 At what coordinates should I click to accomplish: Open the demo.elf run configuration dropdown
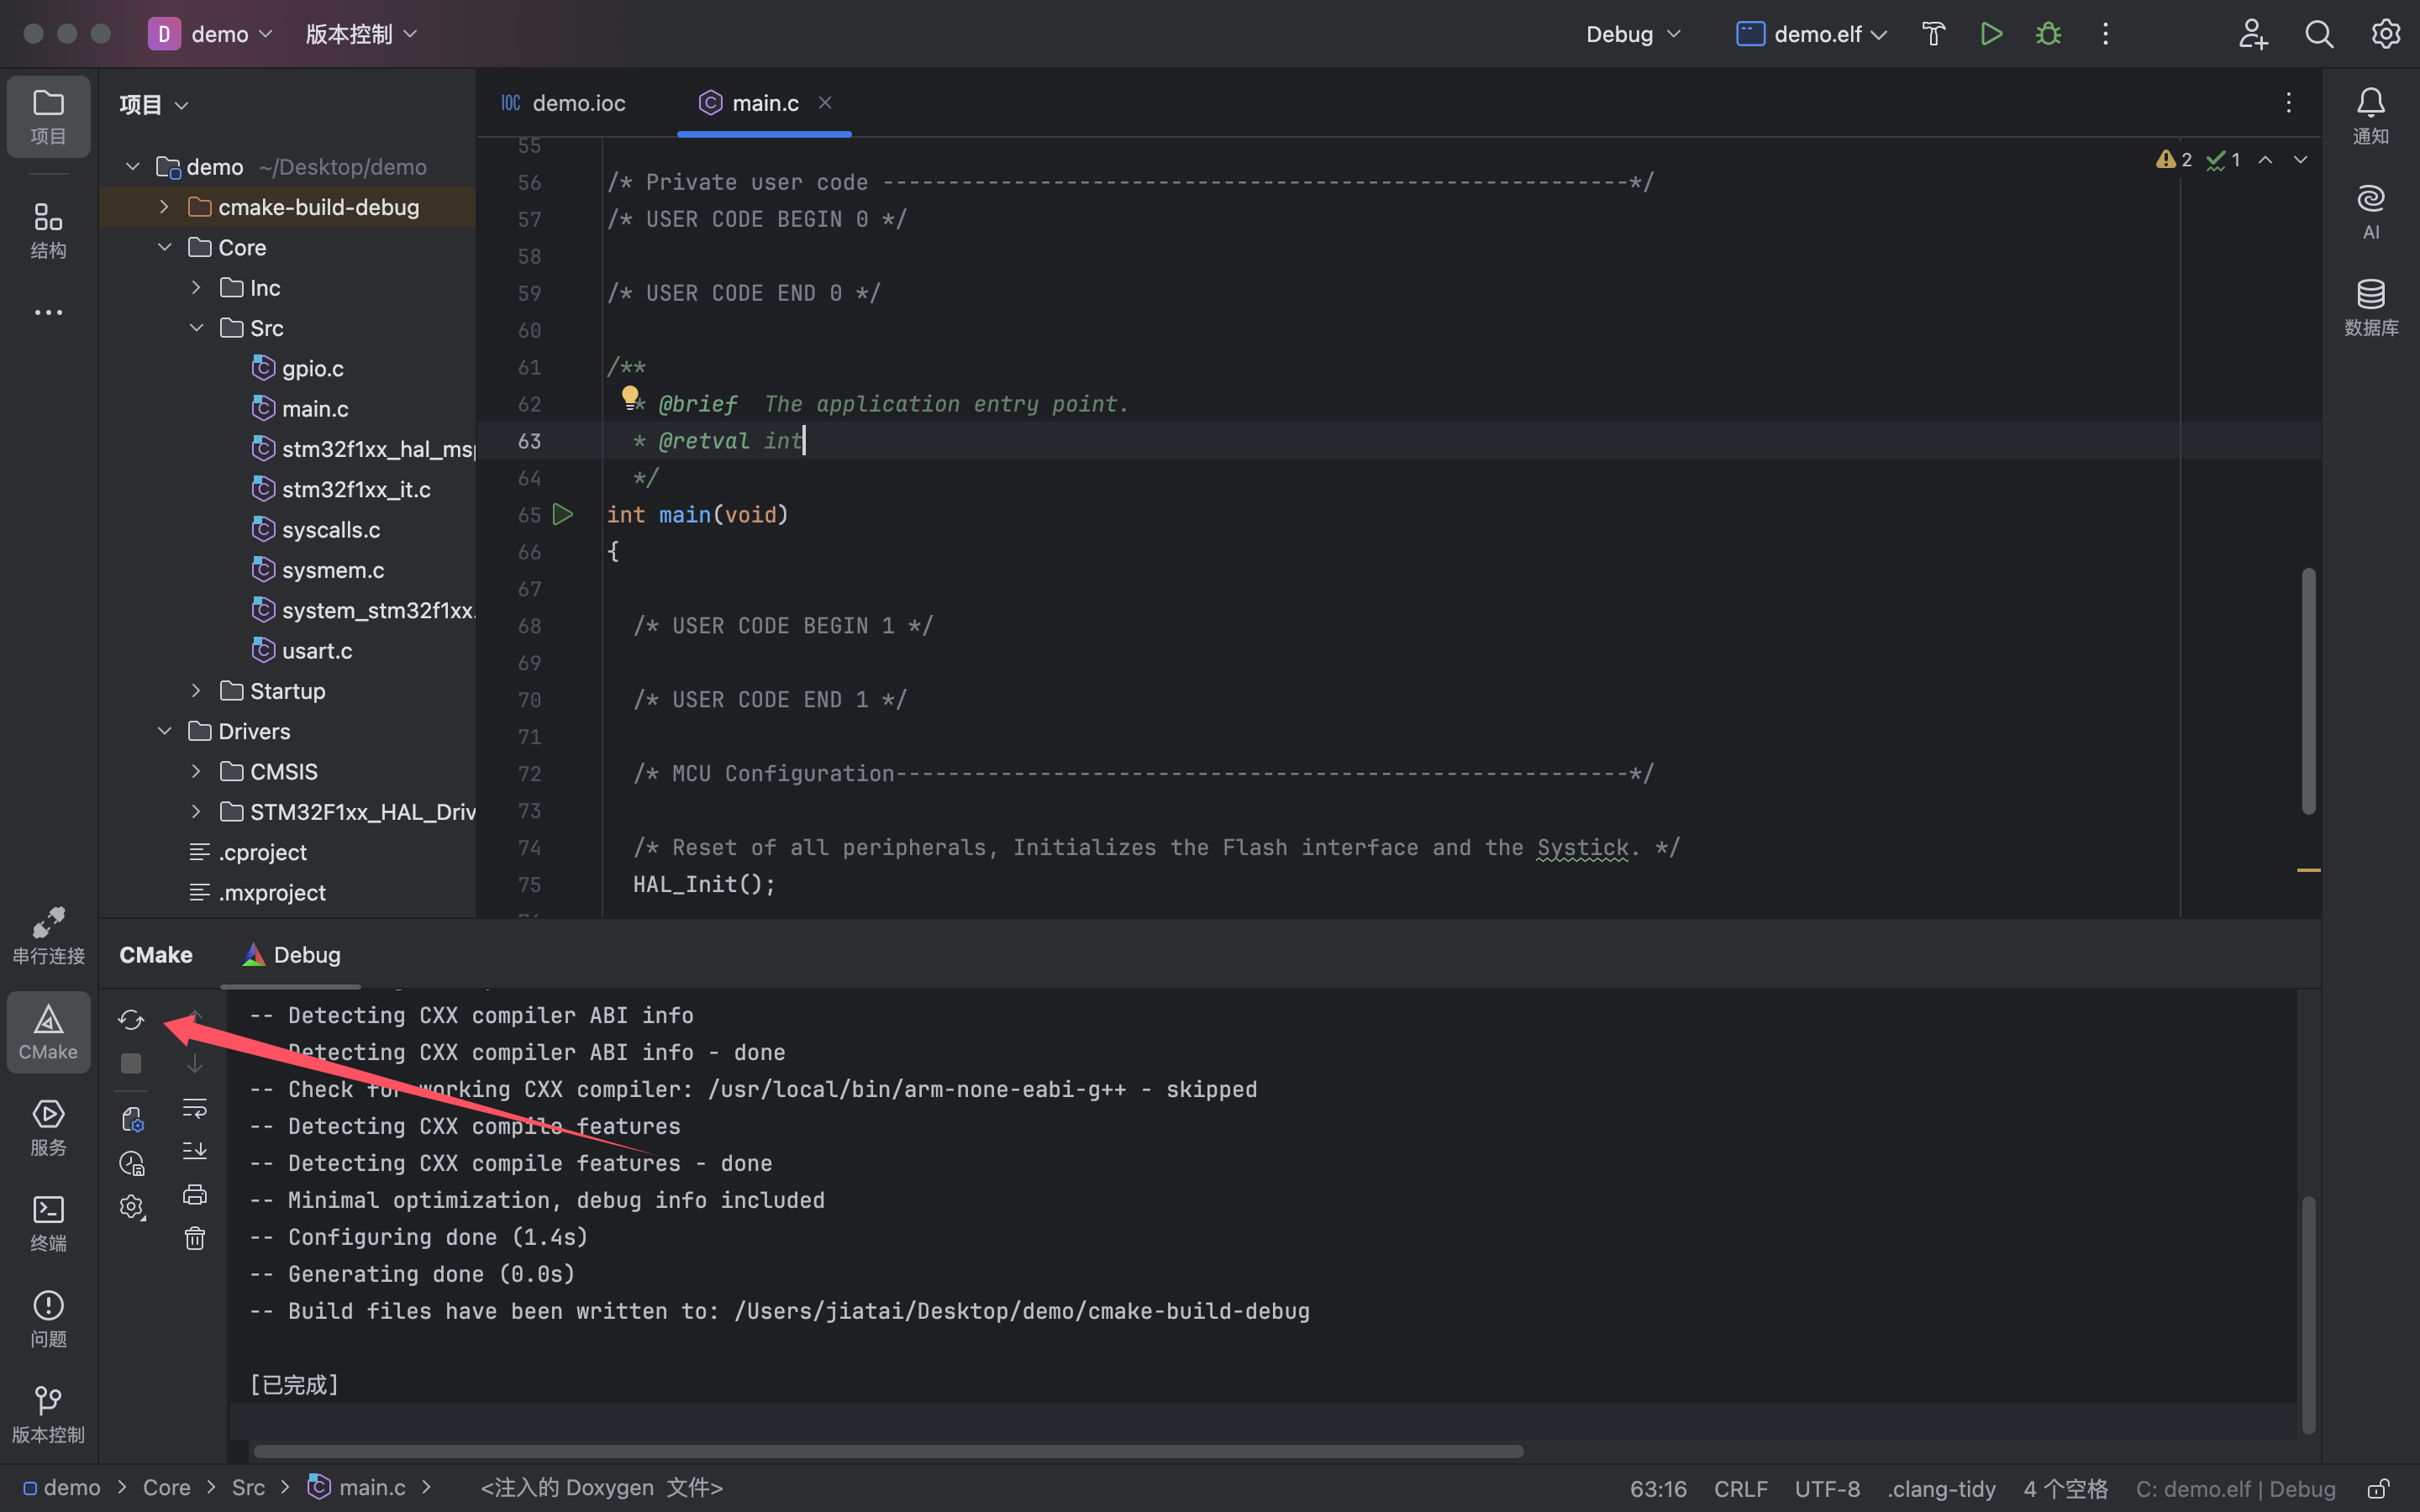tap(1812, 34)
